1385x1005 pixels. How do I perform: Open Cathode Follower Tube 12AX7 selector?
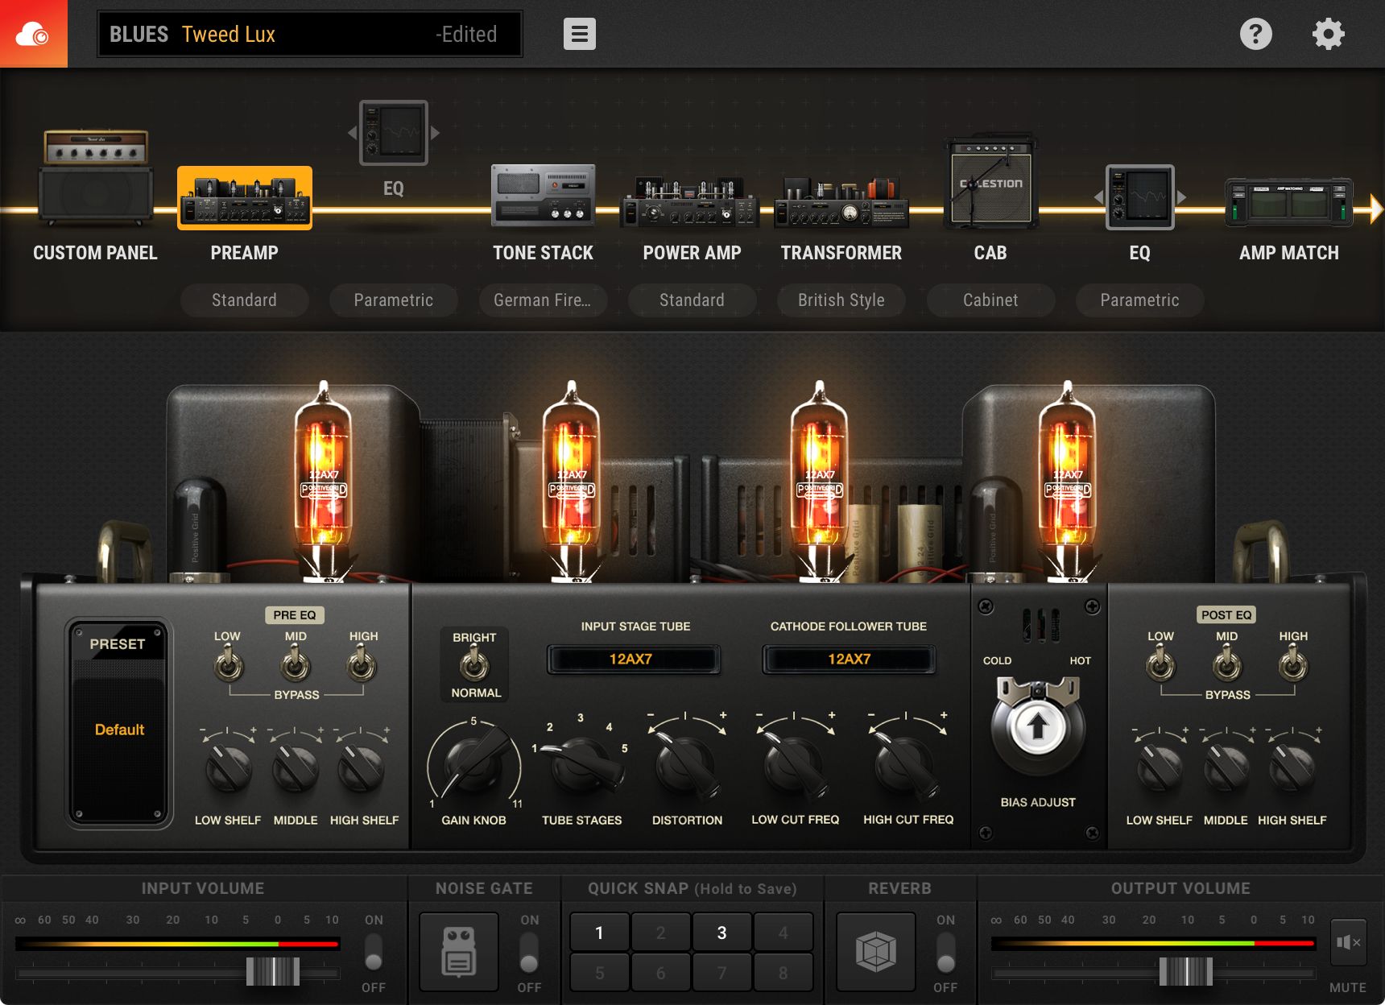coord(849,660)
